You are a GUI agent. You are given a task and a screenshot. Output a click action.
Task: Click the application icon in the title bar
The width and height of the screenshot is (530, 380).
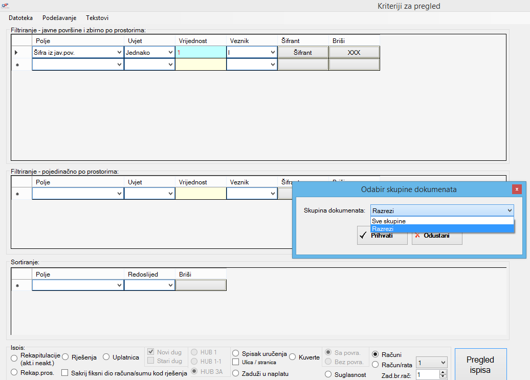click(x=6, y=5)
